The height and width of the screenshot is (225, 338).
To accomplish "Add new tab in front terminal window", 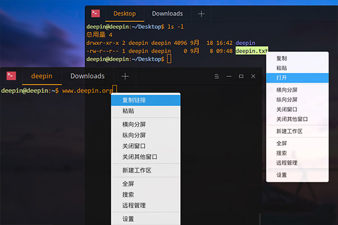I will click(x=125, y=76).
